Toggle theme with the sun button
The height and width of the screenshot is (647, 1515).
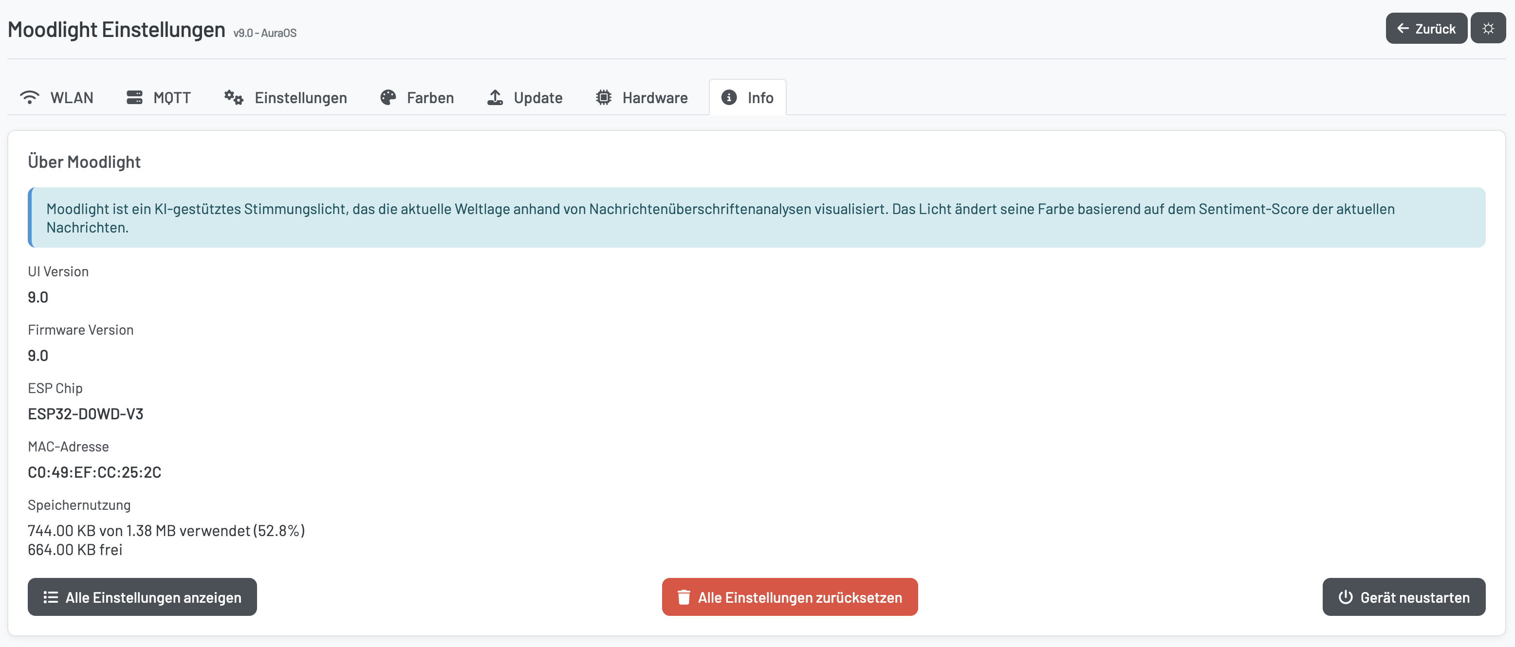click(x=1488, y=28)
